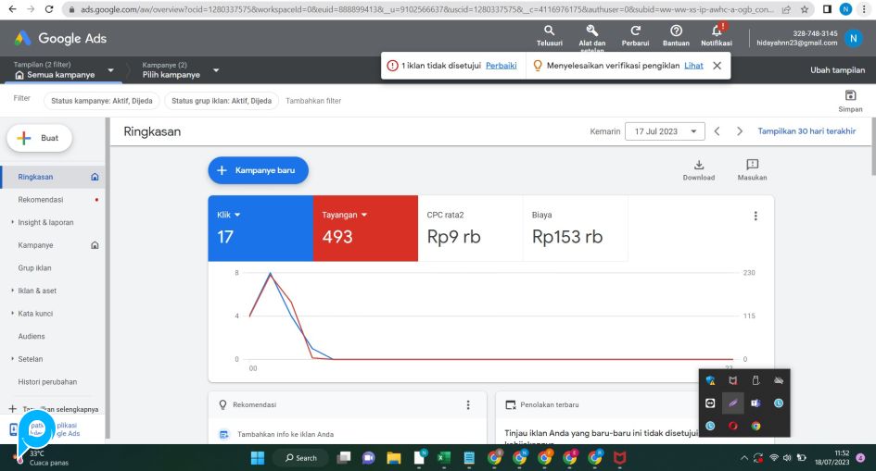Click the Masukan feedback icon
This screenshot has height=471, width=876.
coord(752,165)
